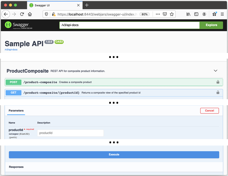Collapse the ProductComposite section chevron
This screenshot has height=176, width=228.
pos(215,71)
